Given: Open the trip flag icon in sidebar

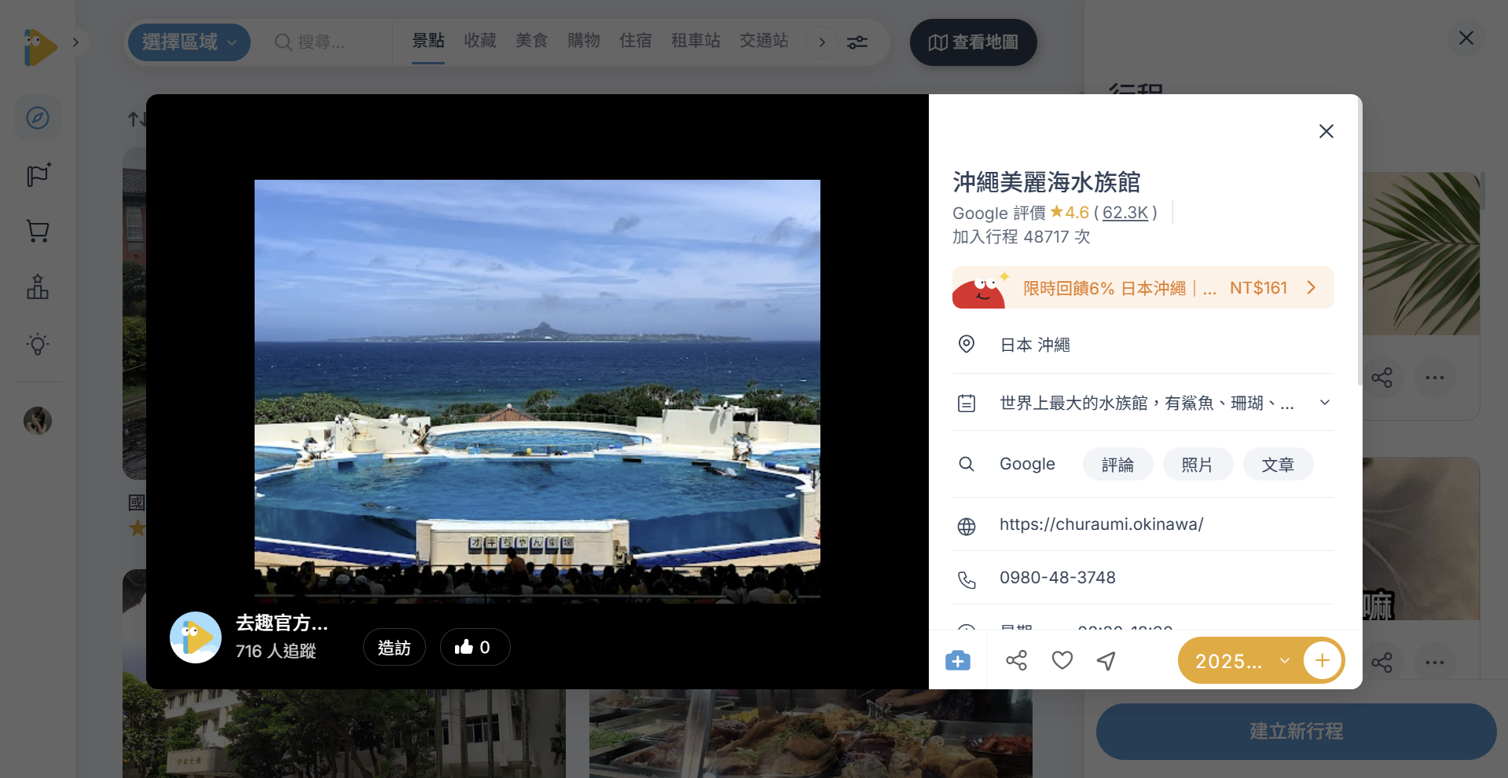Looking at the screenshot, I should (x=38, y=174).
